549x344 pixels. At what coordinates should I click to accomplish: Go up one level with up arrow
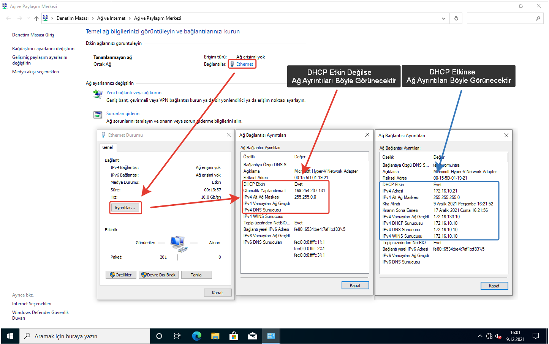pyautogui.click(x=36, y=18)
